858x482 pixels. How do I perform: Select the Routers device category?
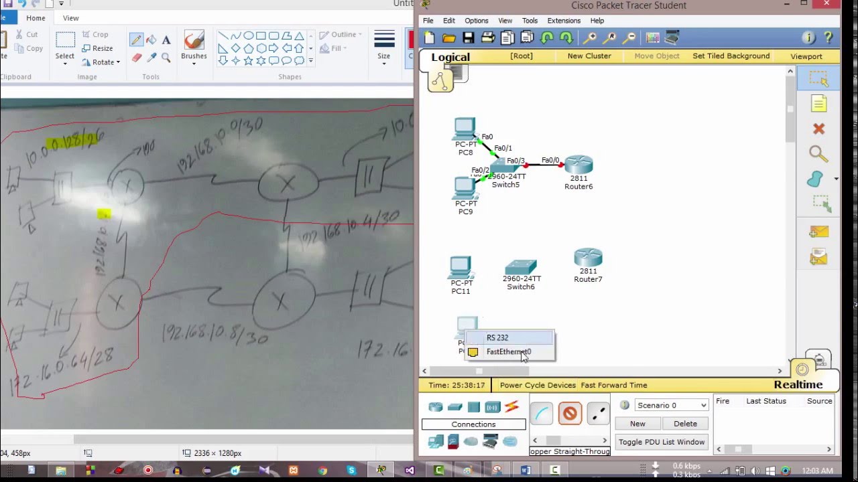pos(436,406)
